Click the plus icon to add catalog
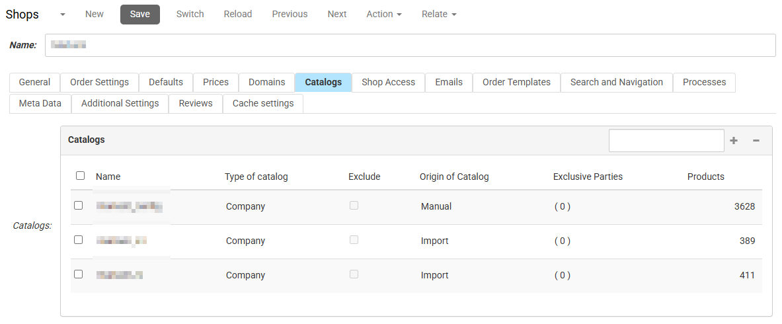This screenshot has width=782, height=324. click(734, 141)
